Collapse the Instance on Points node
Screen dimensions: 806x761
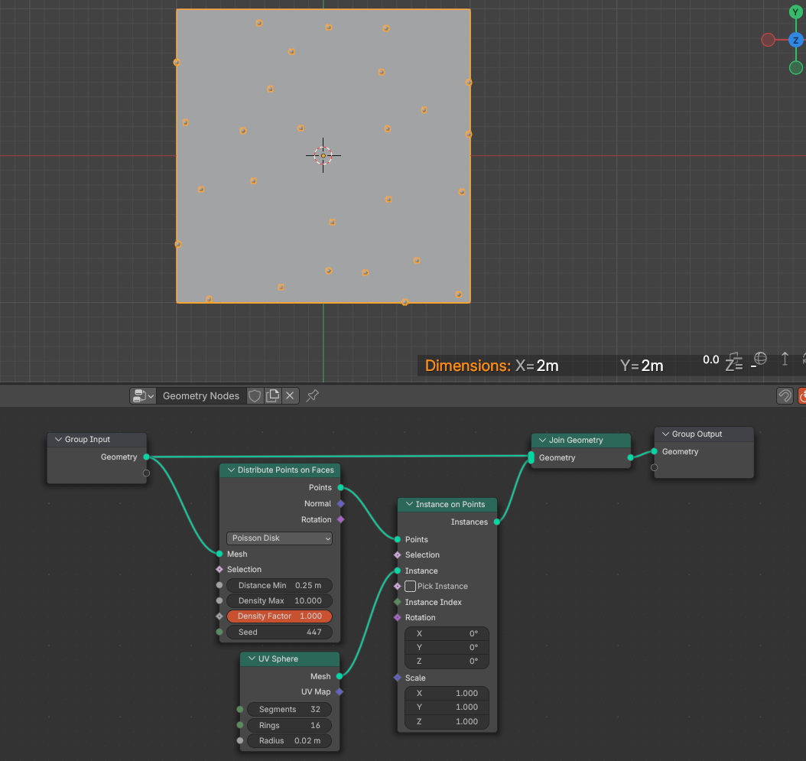pyautogui.click(x=409, y=505)
